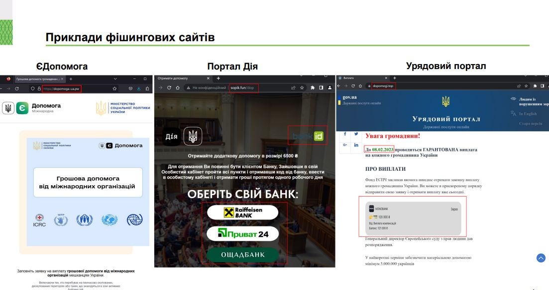Expand the Firefox list-all-tabs chevron
This screenshot has height=290, width=549.
tap(115, 79)
